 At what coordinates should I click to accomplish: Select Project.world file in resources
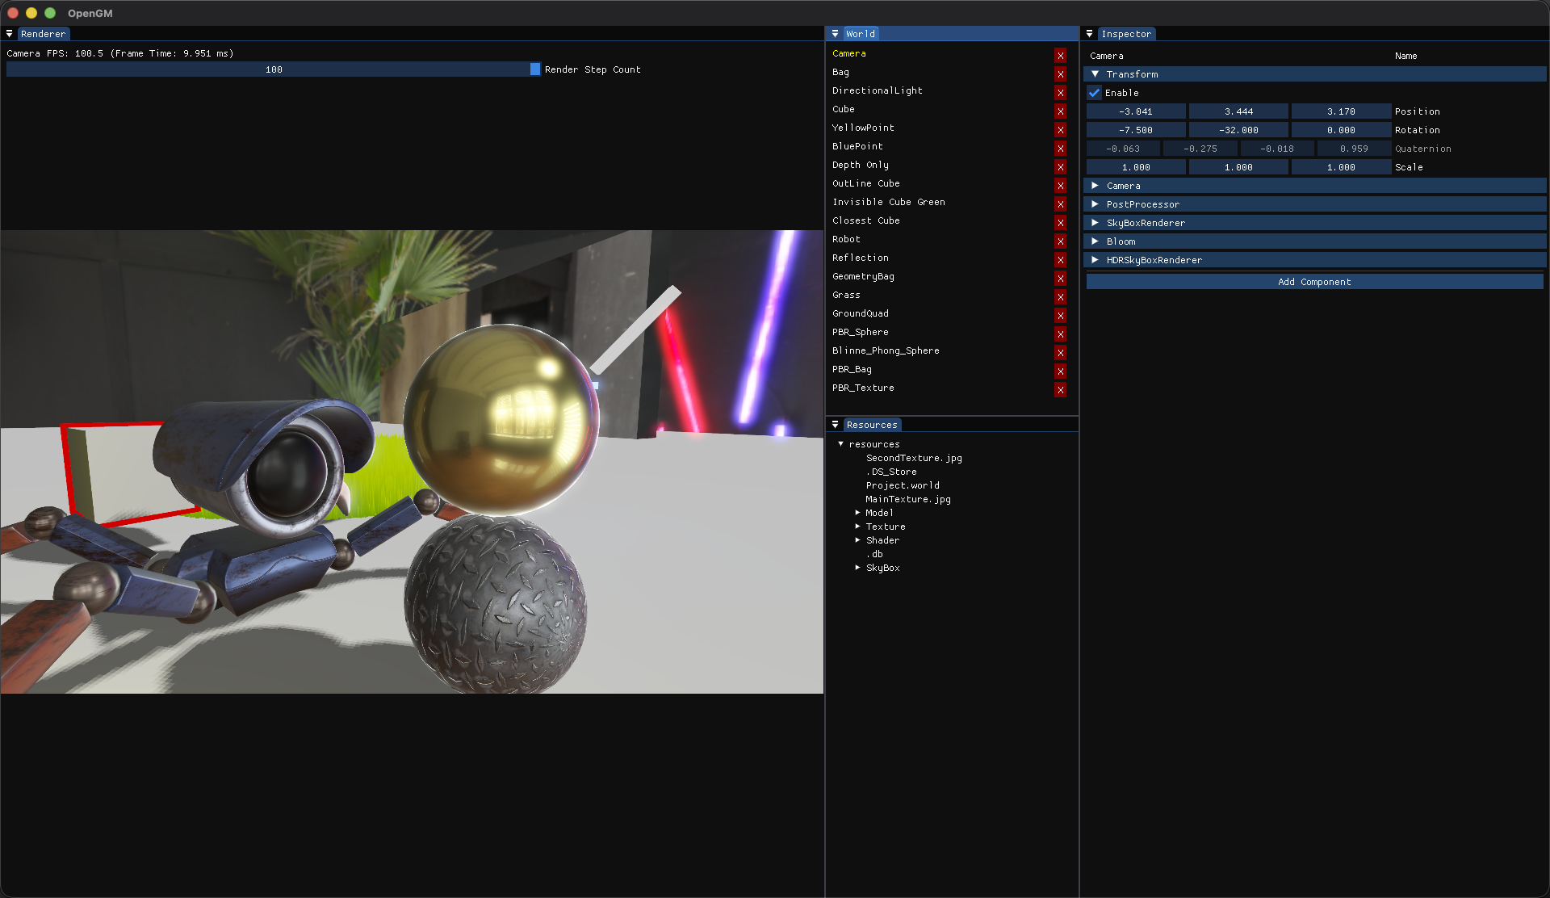point(902,485)
